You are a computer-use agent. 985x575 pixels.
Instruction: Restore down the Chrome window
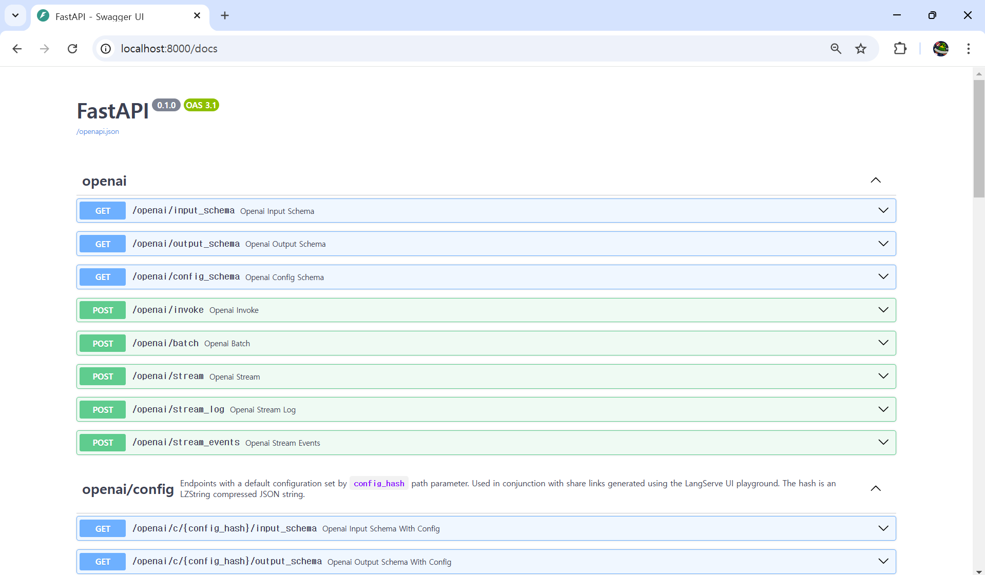coord(932,15)
